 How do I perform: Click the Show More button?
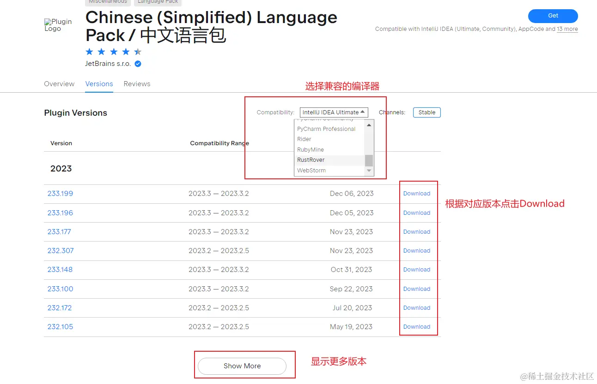242,366
